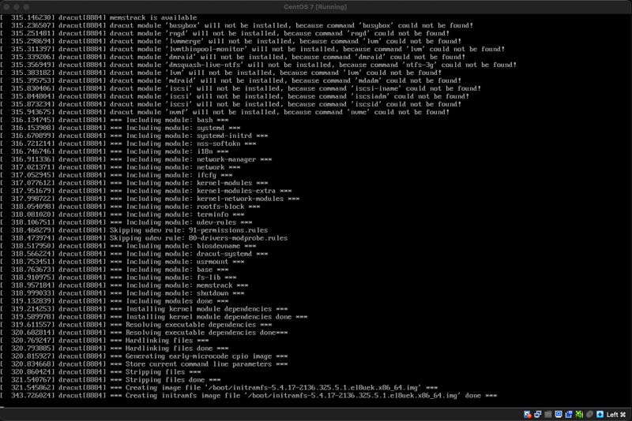
Task: Click 'Generating early-microcode cpio image' line
Action: (144, 356)
